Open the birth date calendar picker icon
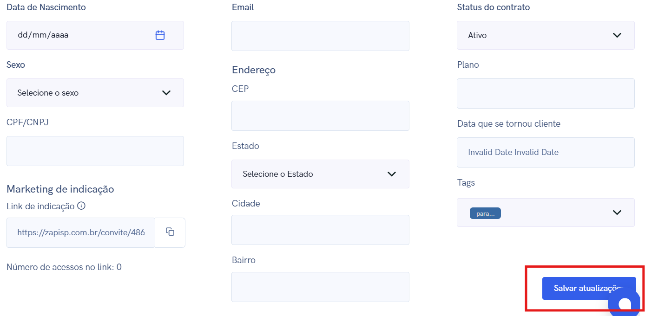Screen dimensions: 645x316 pyautogui.click(x=160, y=35)
